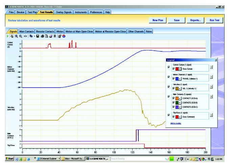Click the pause bars toolbar icon

click(54, 36)
